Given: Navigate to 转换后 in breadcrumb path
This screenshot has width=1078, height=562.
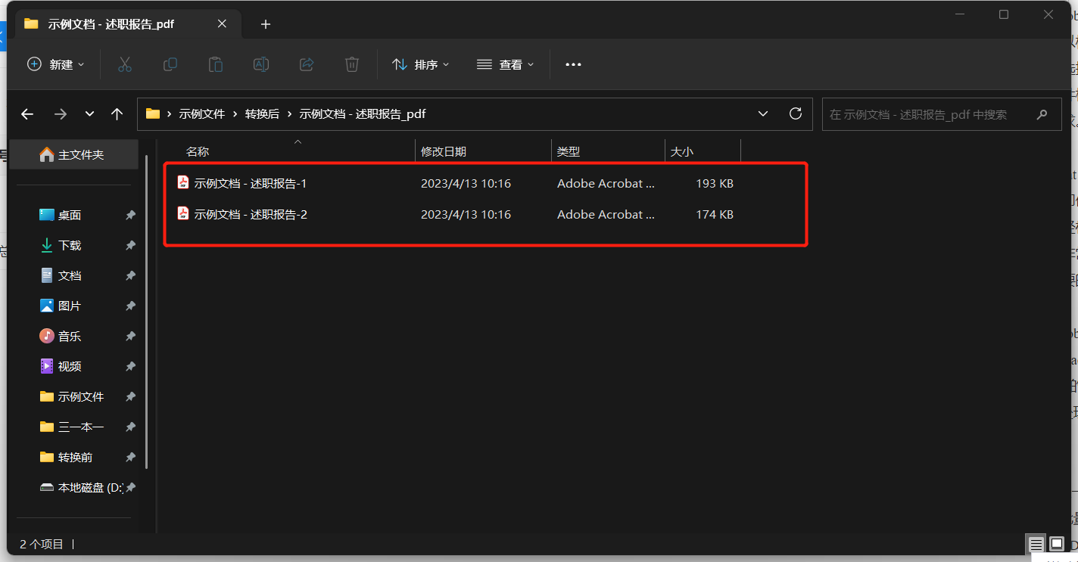Looking at the screenshot, I should 262,114.
